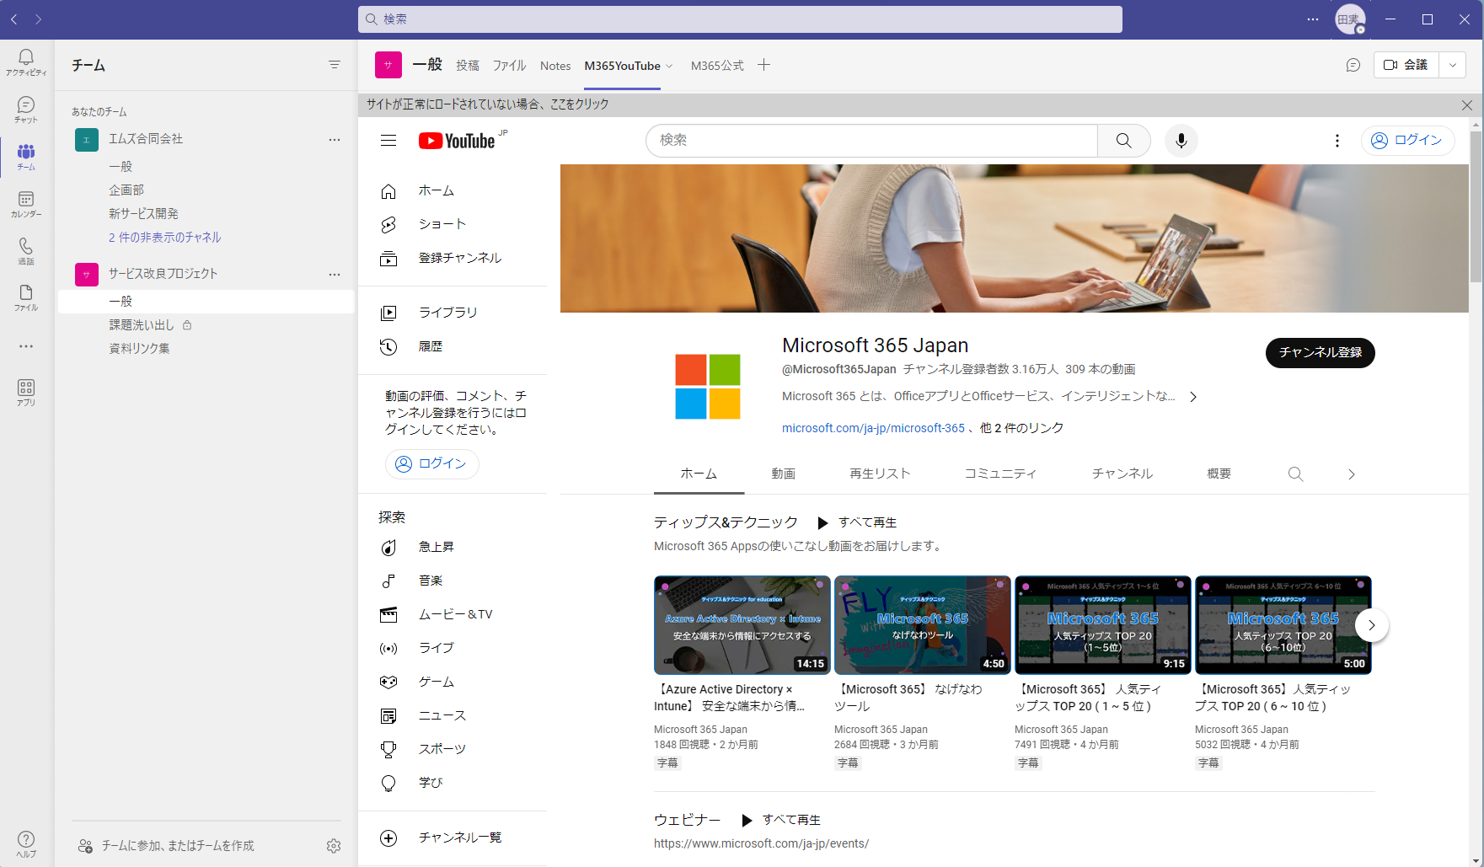Open なげなわツール video thumbnail
This screenshot has width=1484, height=867.
923,625
